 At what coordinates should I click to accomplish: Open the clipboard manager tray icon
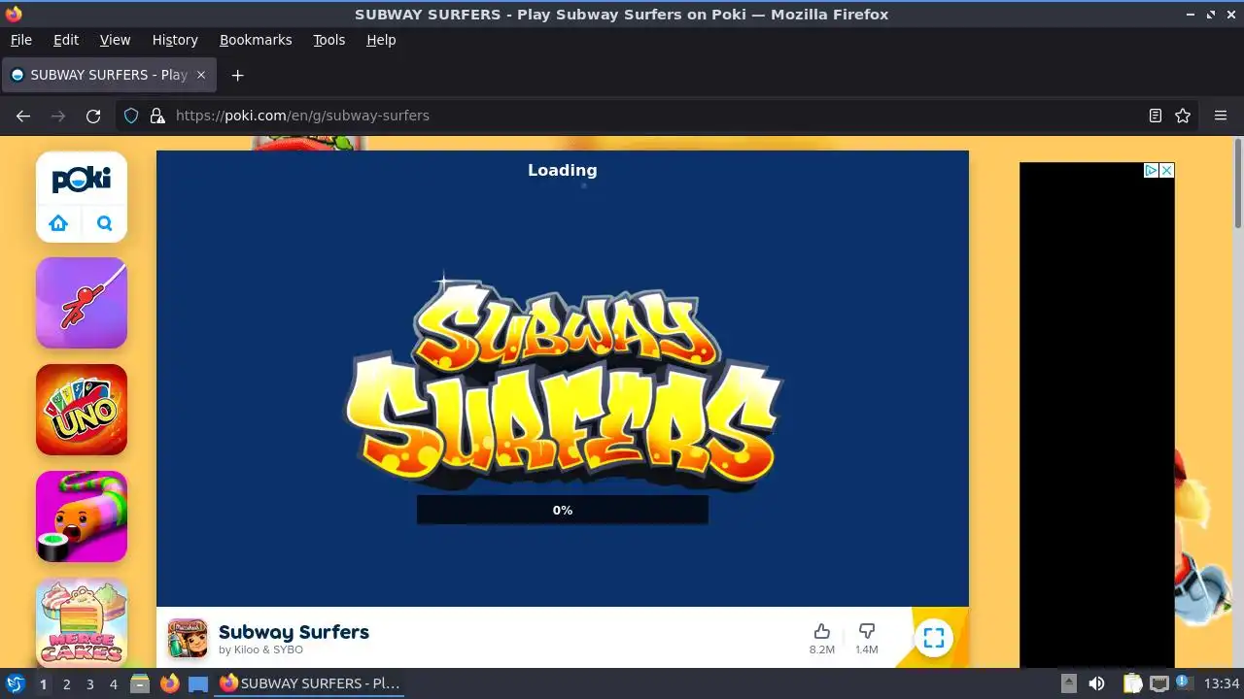pyautogui.click(x=1132, y=683)
